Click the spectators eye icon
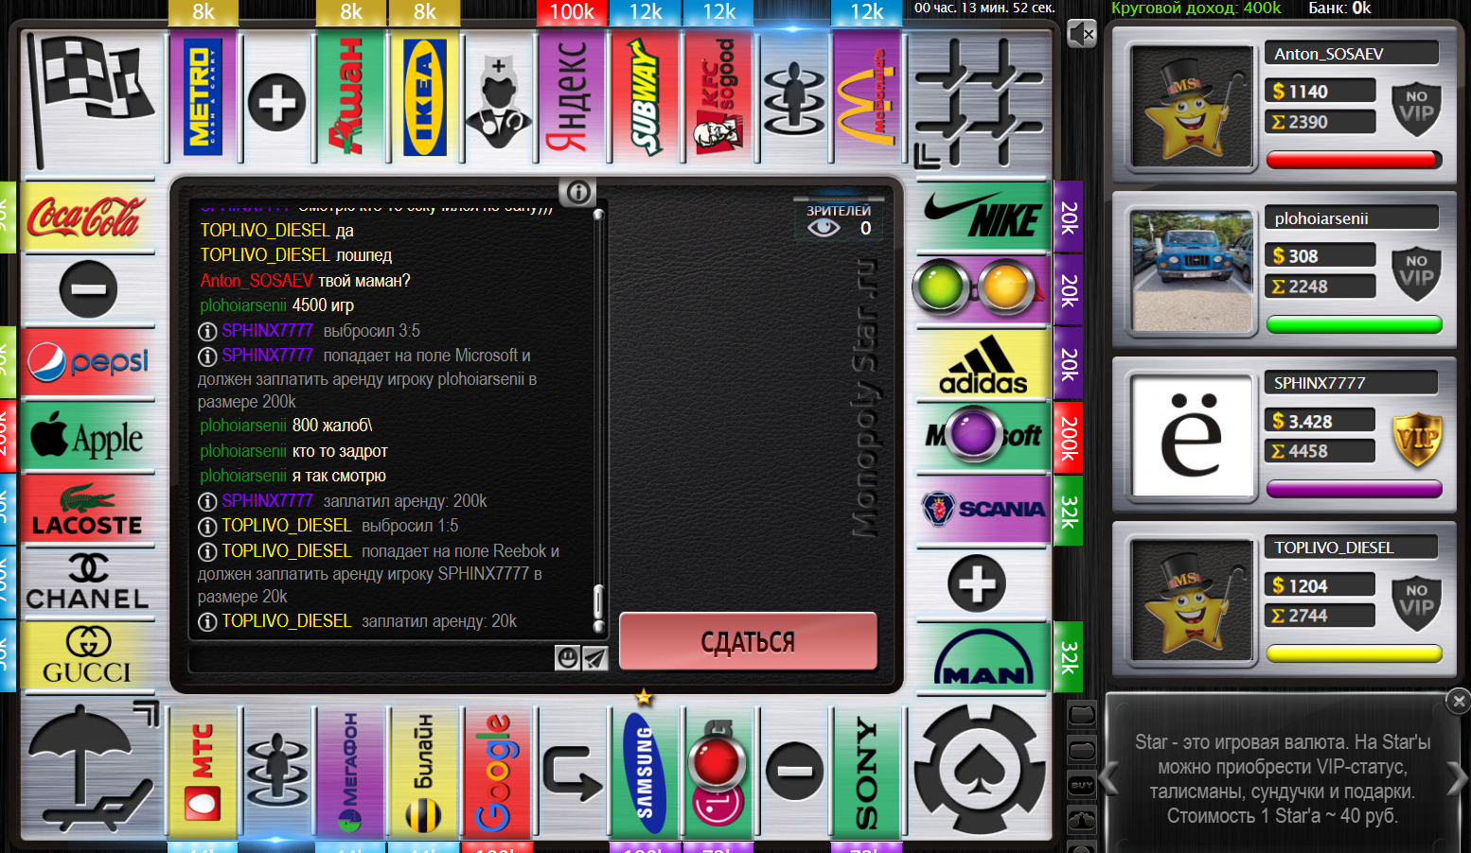This screenshot has width=1471, height=853. 823,228
